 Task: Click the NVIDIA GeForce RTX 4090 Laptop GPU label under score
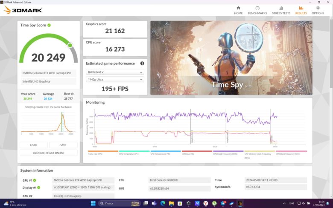point(48,73)
